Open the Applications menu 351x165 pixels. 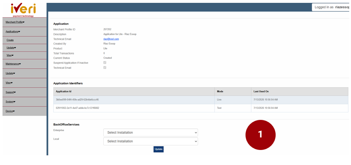pyautogui.click(x=13, y=31)
